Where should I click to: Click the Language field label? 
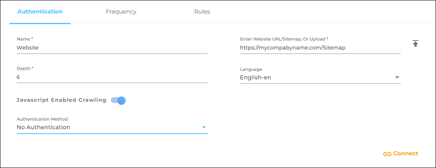click(251, 69)
